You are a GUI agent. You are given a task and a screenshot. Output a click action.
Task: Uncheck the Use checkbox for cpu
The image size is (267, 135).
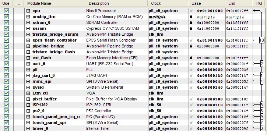[x=6, y=11]
